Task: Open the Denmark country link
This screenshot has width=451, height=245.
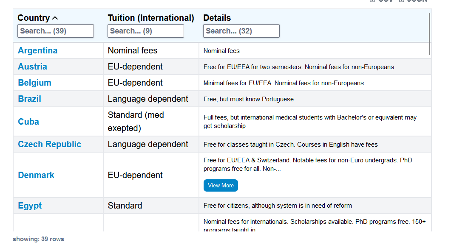Action: tap(36, 175)
